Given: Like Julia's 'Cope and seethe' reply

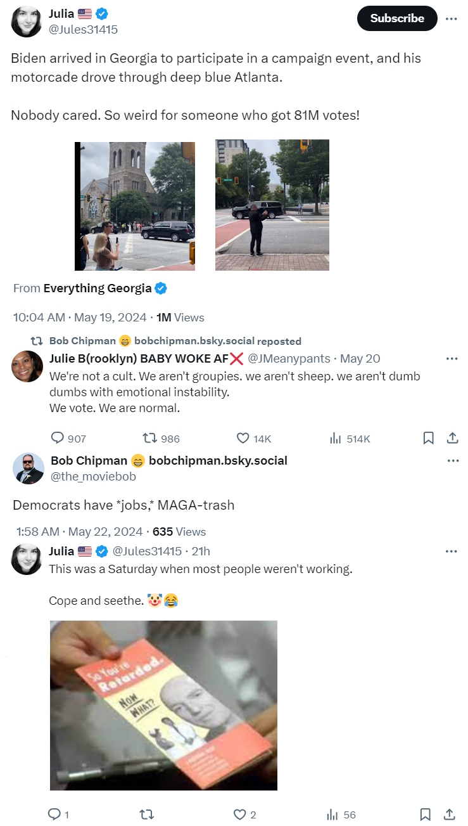Looking at the screenshot, I should [x=239, y=815].
